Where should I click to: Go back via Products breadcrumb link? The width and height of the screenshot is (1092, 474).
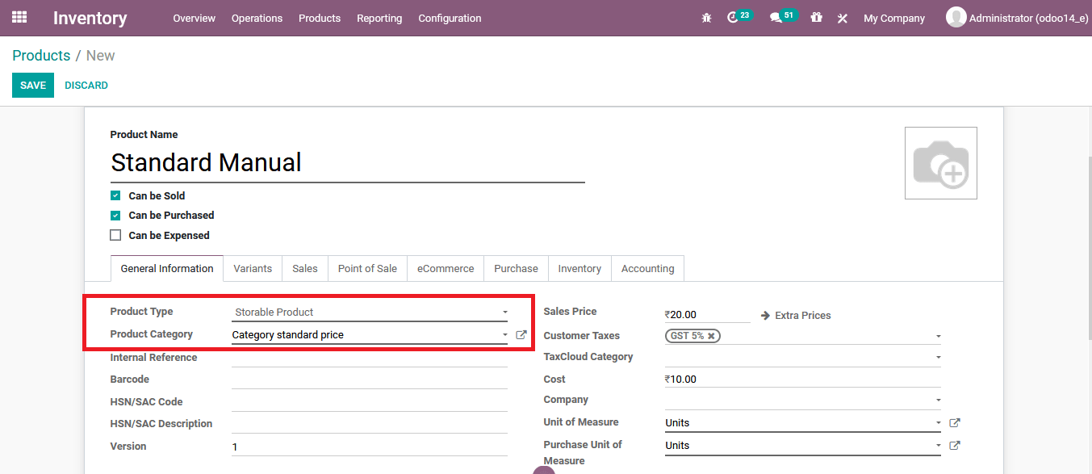[41, 56]
